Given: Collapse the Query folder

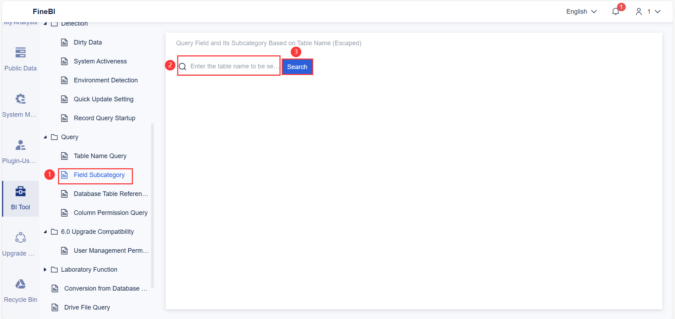Looking at the screenshot, I should (45, 137).
